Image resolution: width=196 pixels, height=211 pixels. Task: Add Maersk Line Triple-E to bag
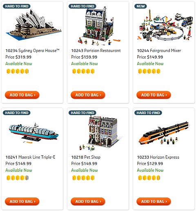(x=22, y=202)
